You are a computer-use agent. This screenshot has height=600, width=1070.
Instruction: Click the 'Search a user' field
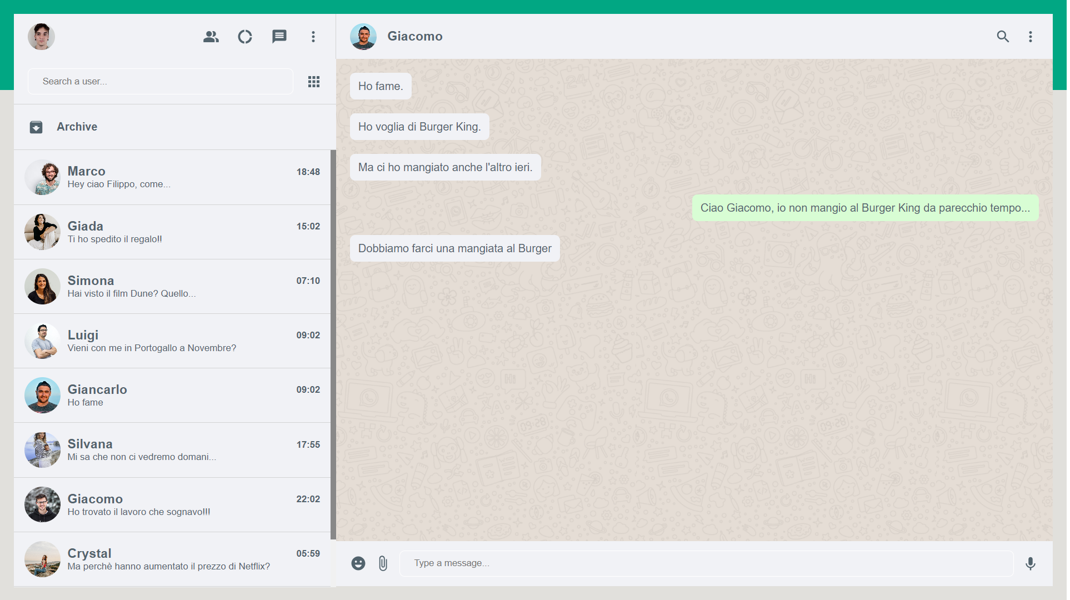click(160, 81)
